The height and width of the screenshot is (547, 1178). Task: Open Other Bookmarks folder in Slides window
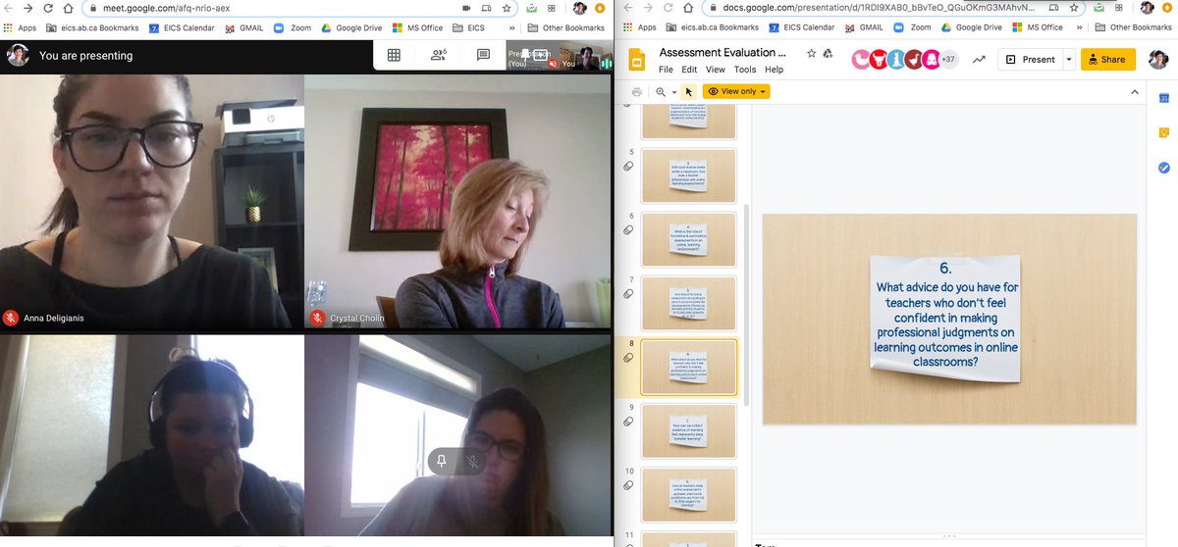tap(1133, 27)
